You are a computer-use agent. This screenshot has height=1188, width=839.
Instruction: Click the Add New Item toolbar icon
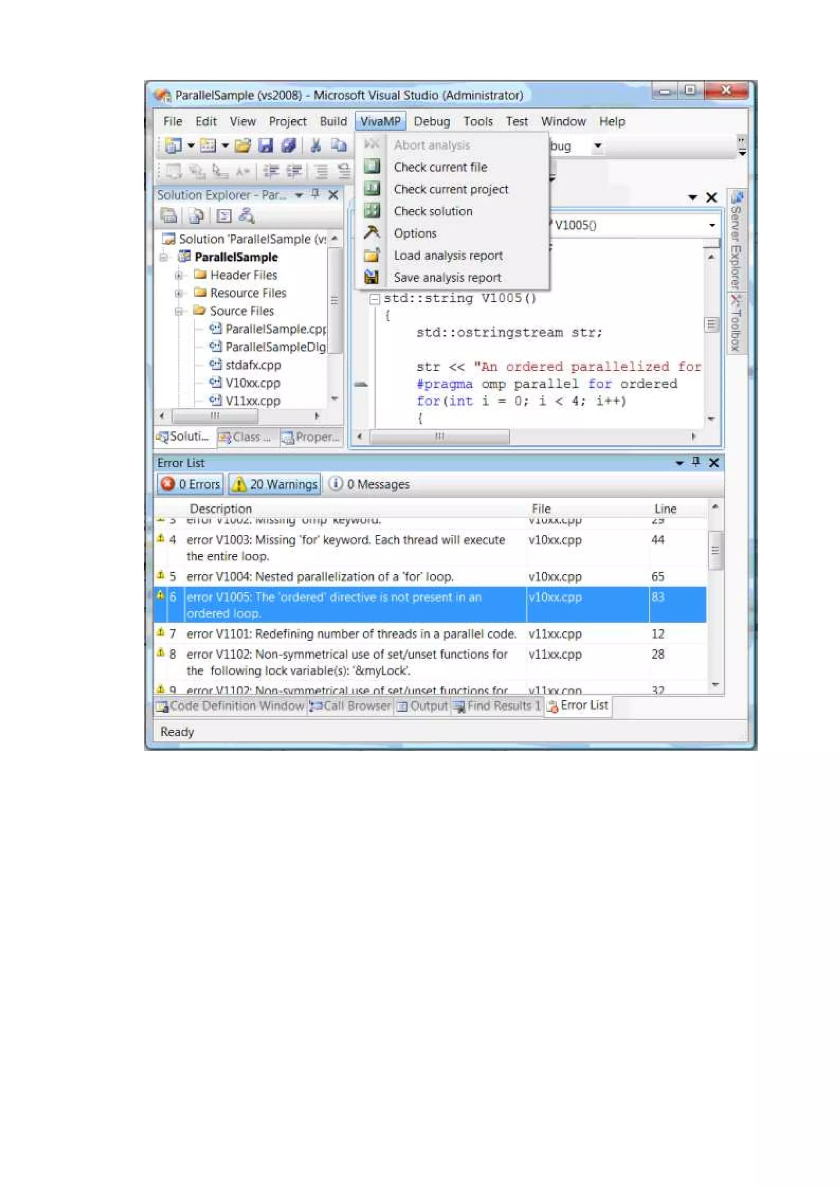[208, 146]
